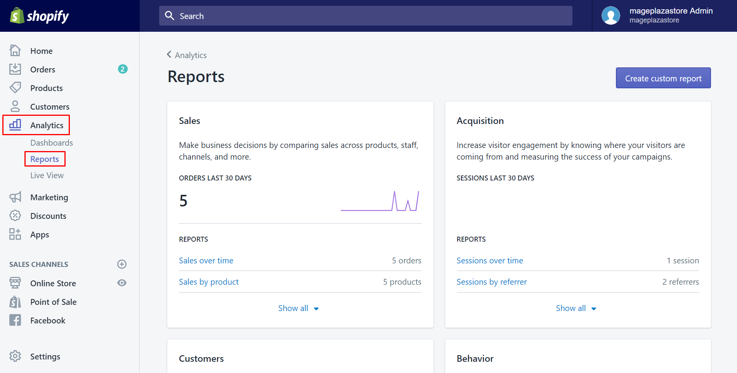Open the Orders menu item

tap(43, 69)
